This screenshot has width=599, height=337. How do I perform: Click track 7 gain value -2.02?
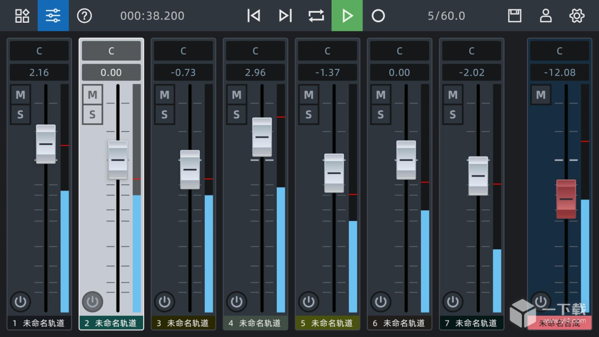471,72
